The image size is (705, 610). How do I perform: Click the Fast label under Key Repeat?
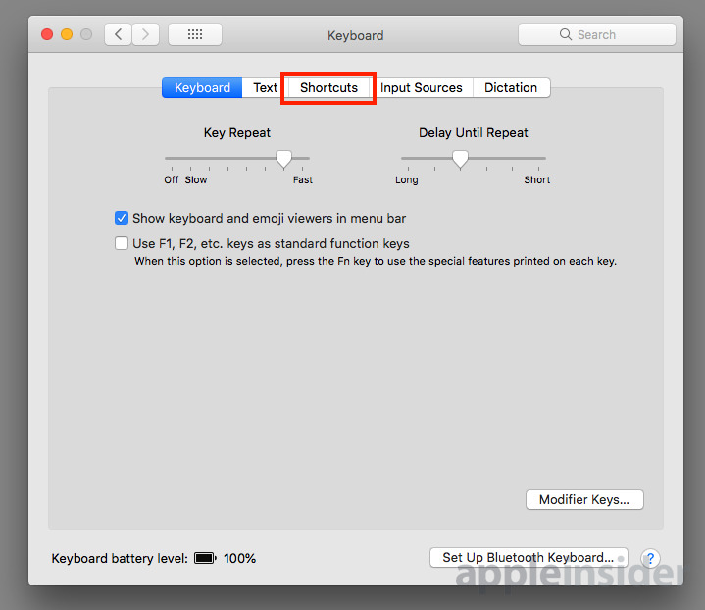click(303, 179)
